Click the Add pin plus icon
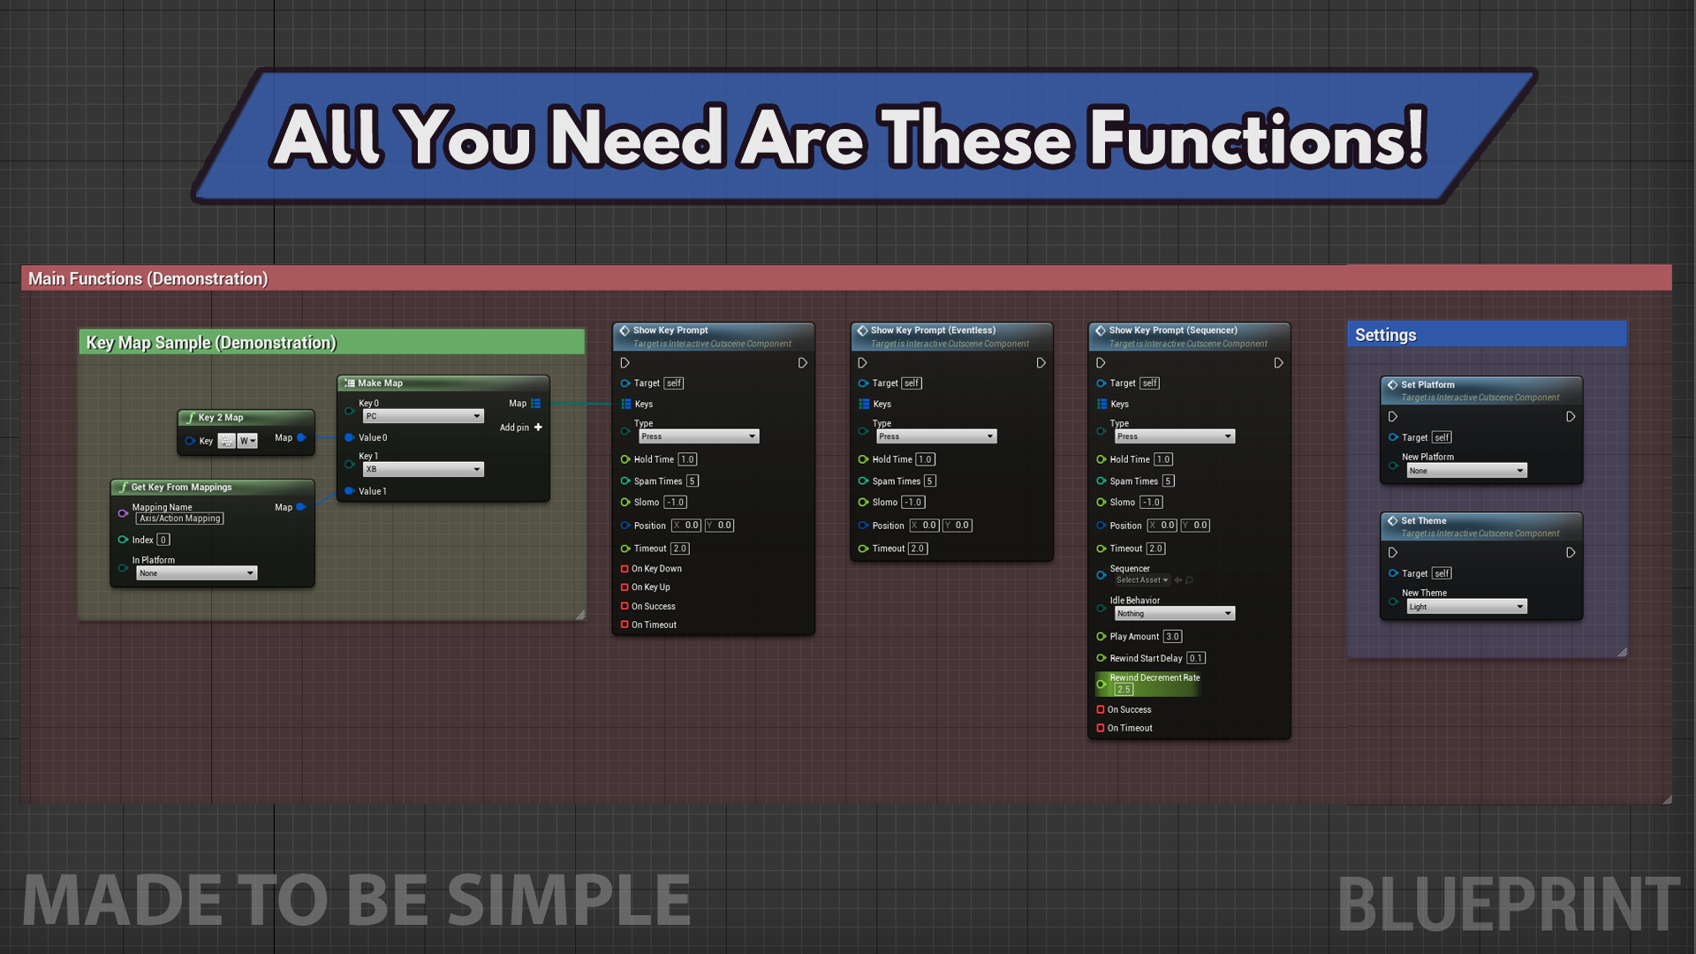The height and width of the screenshot is (954, 1696). pos(538,428)
